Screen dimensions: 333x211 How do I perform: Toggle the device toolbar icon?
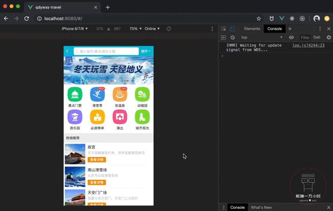click(233, 29)
